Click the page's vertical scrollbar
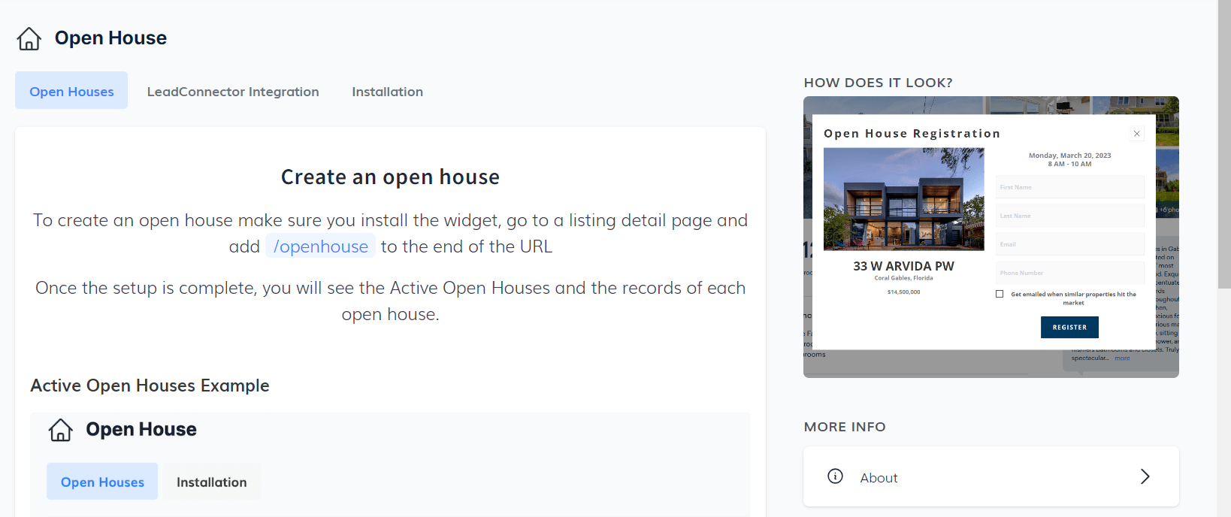The image size is (1231, 517). pos(1224,150)
